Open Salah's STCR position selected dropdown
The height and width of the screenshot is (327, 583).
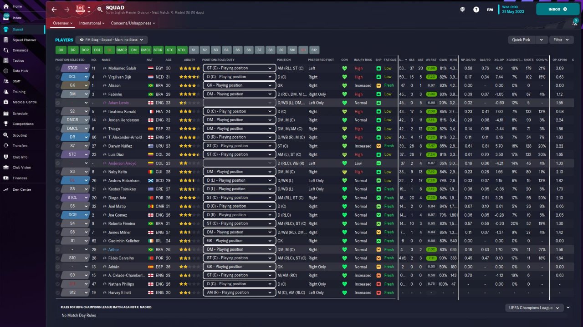75,68
